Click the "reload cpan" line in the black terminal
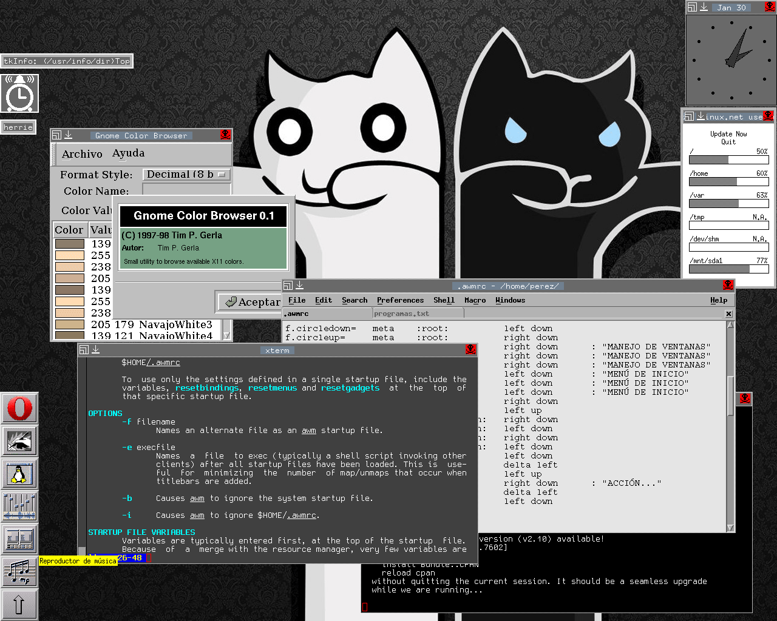This screenshot has width=777, height=621. click(408, 572)
